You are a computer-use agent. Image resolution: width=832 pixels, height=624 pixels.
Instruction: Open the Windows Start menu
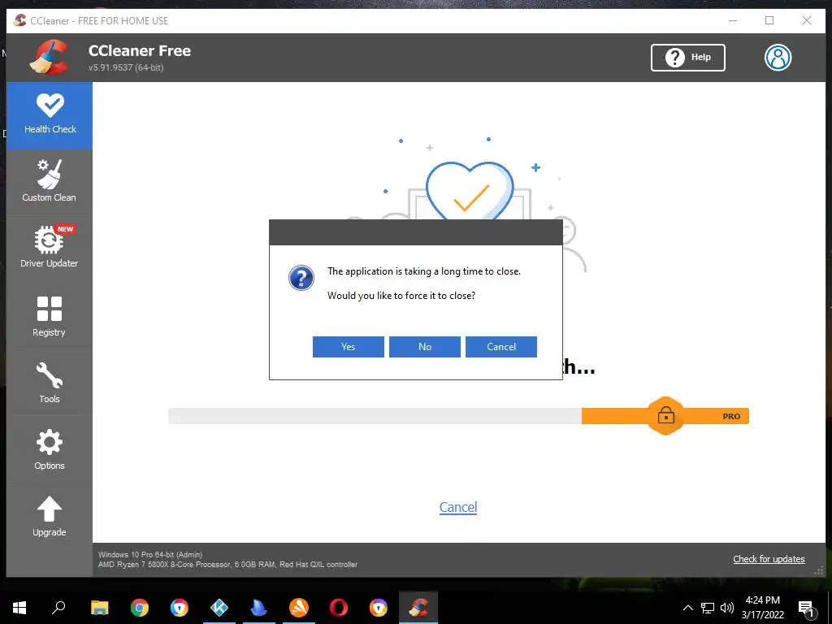tap(19, 608)
